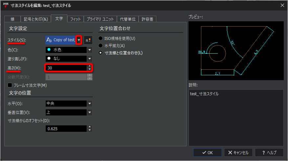
Task: Close the dimension style dialog
Action: pyautogui.click(x=282, y=5)
